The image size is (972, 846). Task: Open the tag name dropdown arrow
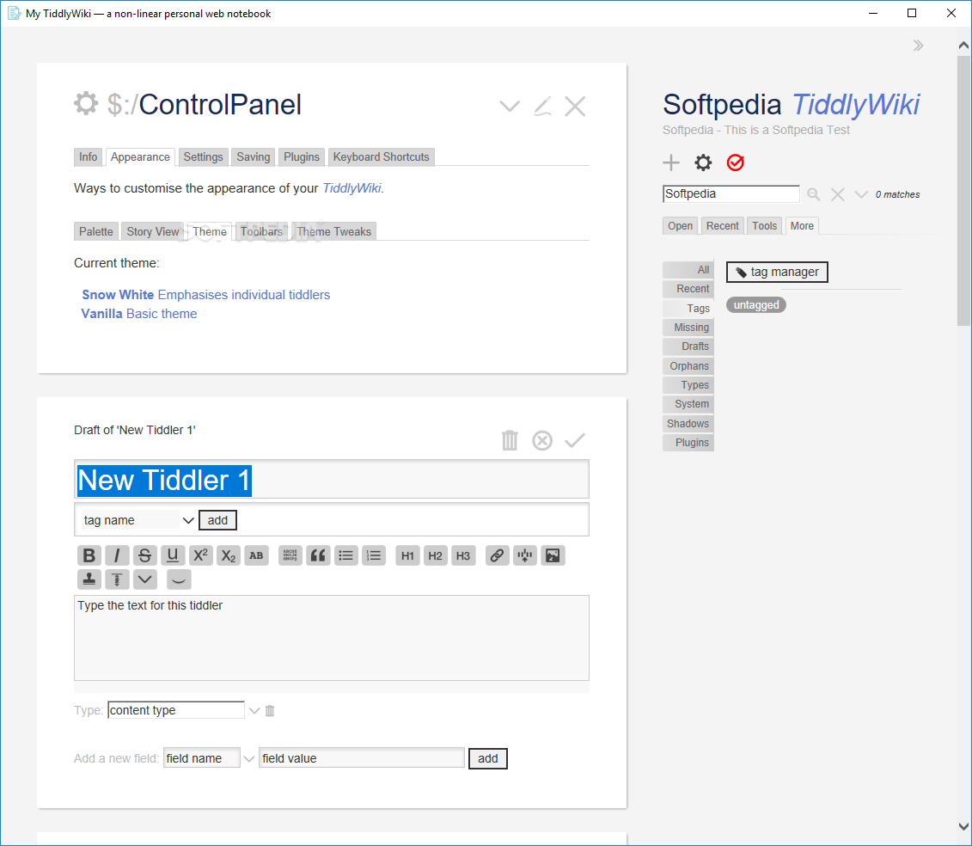(x=188, y=520)
